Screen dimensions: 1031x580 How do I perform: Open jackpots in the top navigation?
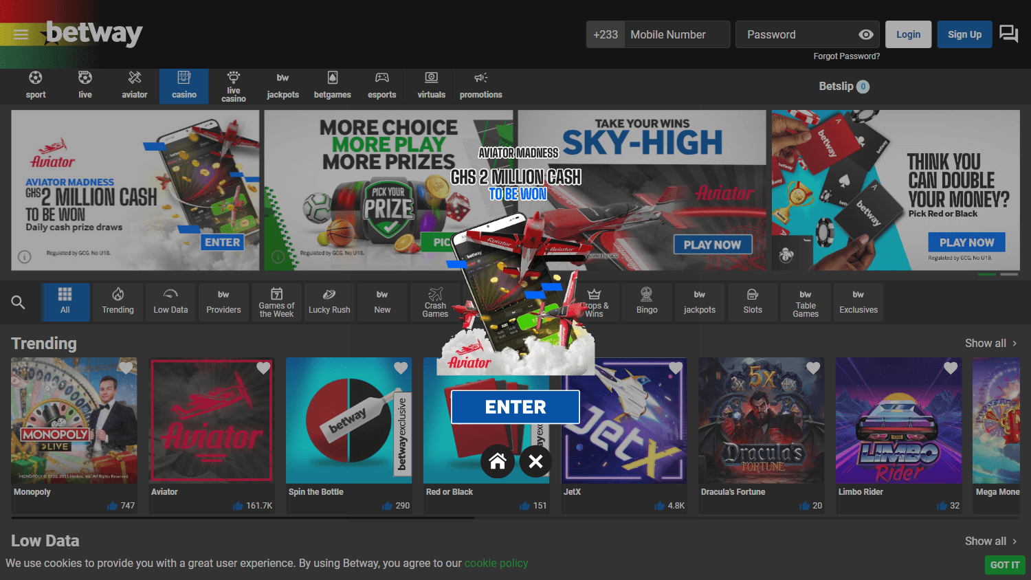click(x=283, y=86)
